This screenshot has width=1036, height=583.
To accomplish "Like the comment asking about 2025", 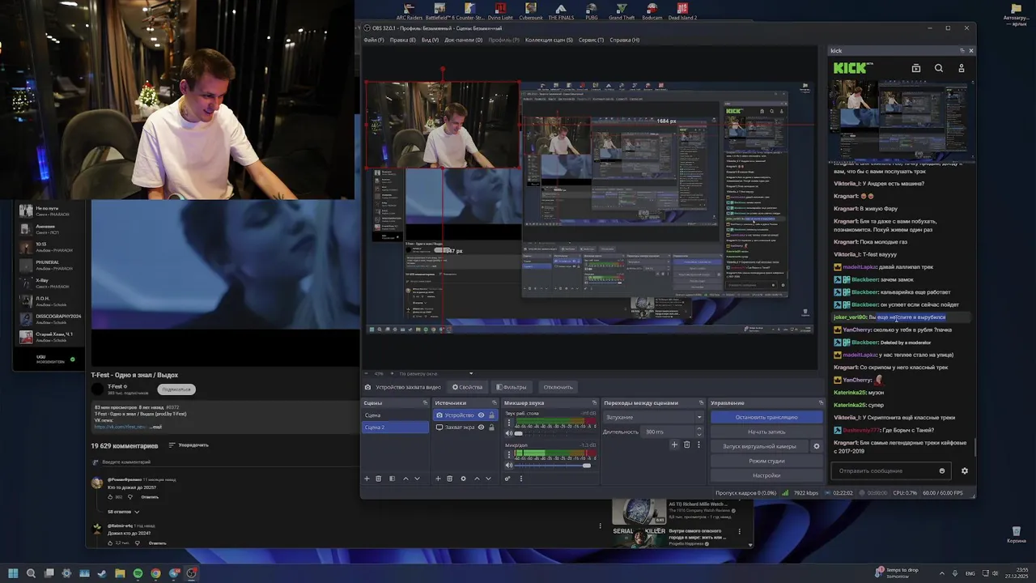I will (110, 497).
